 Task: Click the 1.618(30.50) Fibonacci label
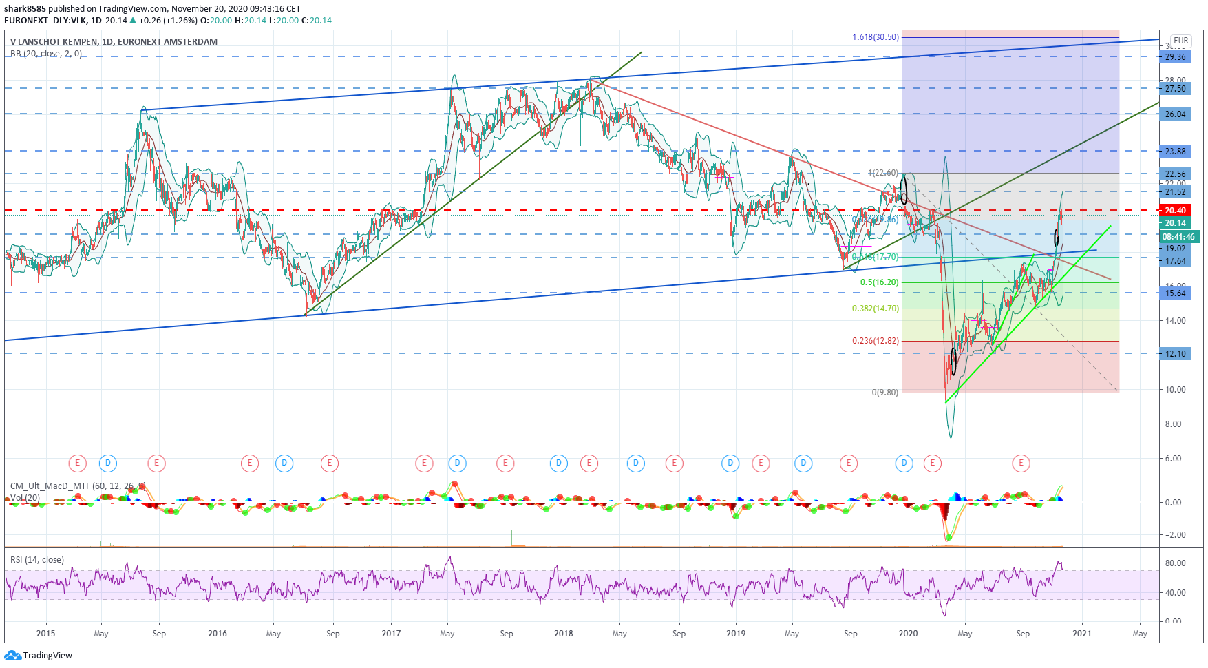point(876,37)
